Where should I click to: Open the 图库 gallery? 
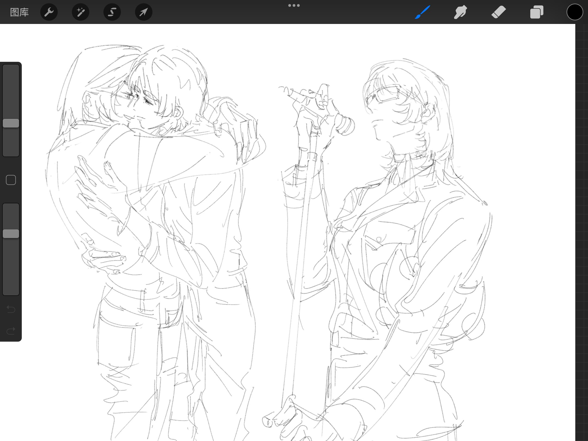click(19, 12)
